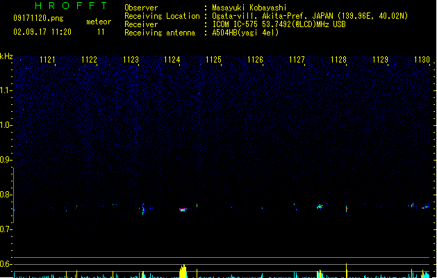Click the Receiving Location label
The image size is (437, 278).
162,16
